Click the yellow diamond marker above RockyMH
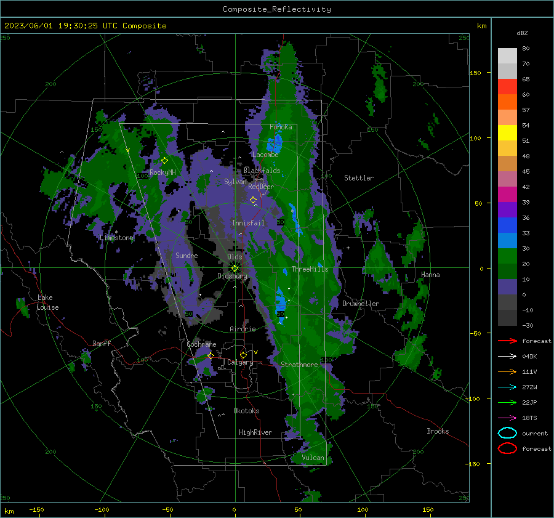This screenshot has width=554, height=518. tap(164, 161)
